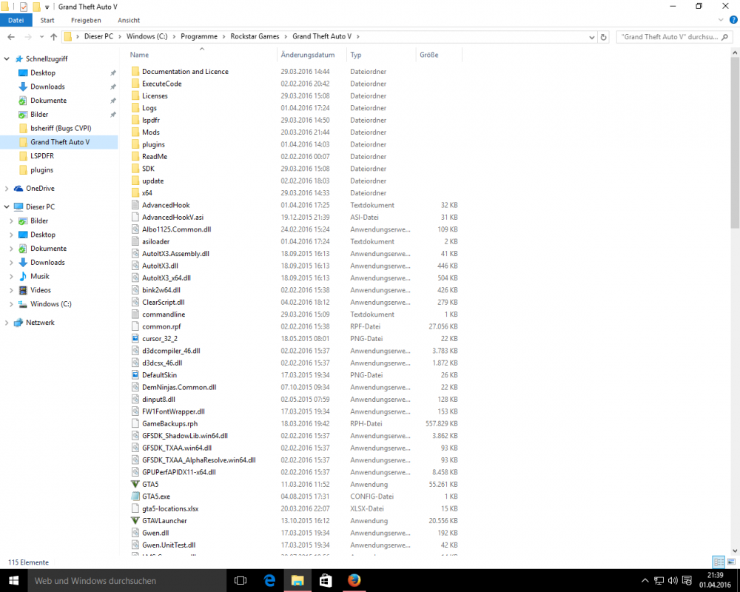
Task: Collapse the Schnellzugriff tree
Action: [7, 59]
